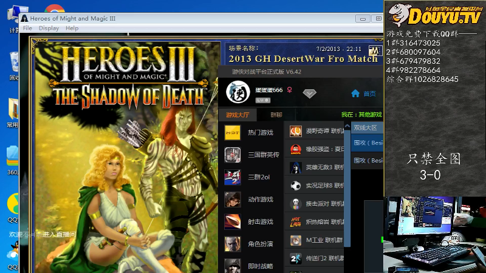486x273 pixels.
Task: Click the Hot Lava 炽热熔岩 icon
Action: coord(296,222)
